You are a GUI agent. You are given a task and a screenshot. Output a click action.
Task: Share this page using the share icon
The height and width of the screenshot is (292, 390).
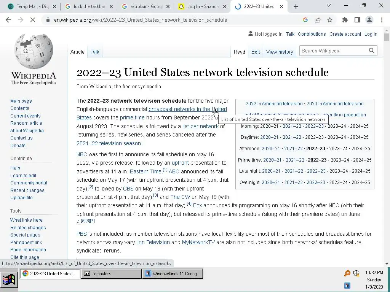(318, 20)
